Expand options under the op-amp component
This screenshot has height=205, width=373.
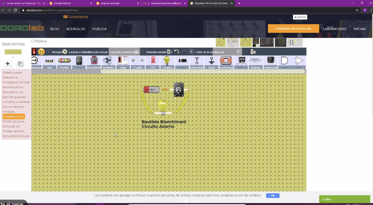pos(299,67)
